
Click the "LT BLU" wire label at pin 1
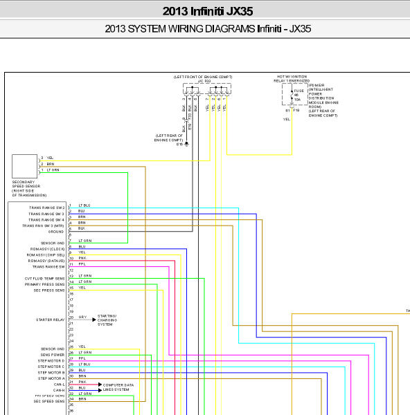(84, 205)
